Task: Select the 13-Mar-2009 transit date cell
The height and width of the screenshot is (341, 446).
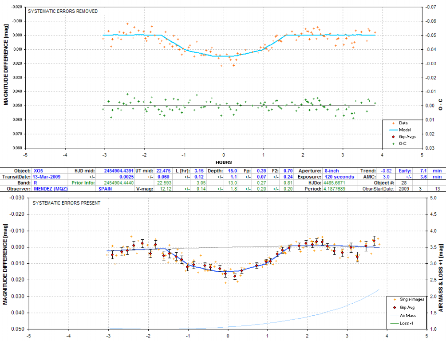Action: (47, 176)
